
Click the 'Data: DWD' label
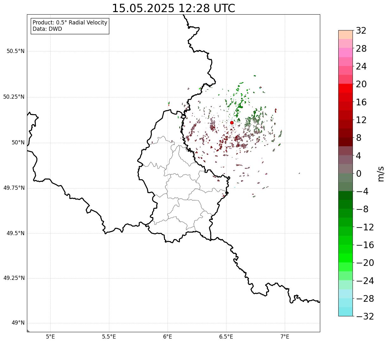(47, 29)
